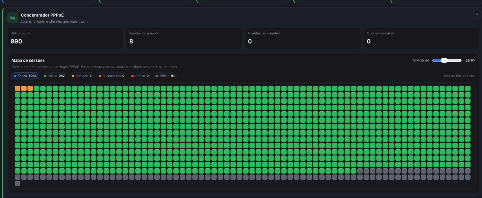Open the Quedas massivas card
482x198 pixels.
(422, 38)
